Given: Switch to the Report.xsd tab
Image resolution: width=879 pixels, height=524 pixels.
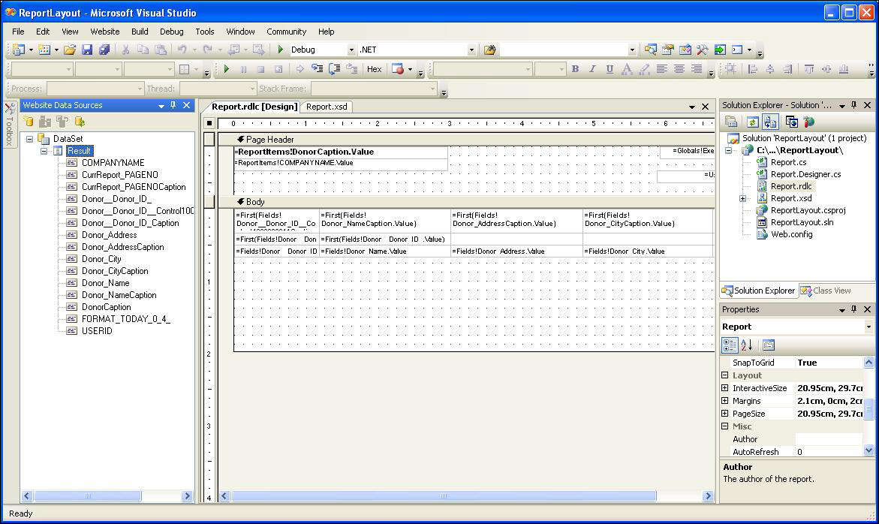Looking at the screenshot, I should pyautogui.click(x=327, y=107).
